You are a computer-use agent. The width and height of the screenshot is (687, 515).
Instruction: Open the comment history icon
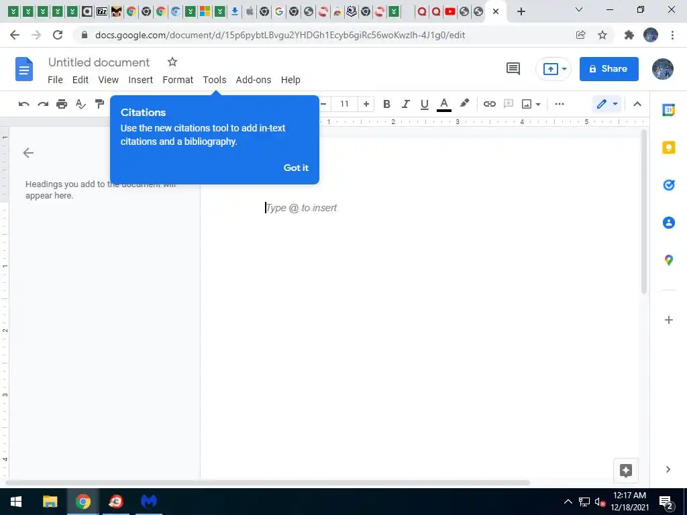tap(513, 69)
